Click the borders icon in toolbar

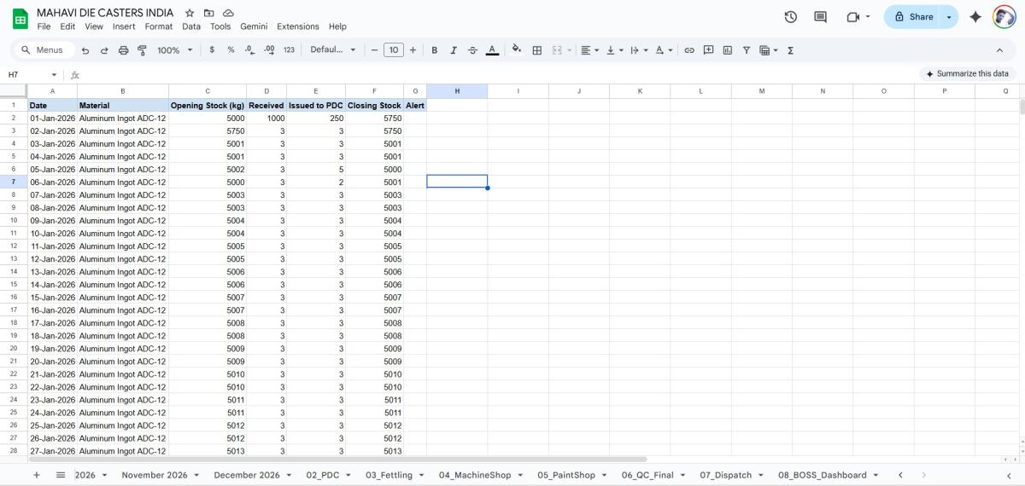tap(537, 50)
